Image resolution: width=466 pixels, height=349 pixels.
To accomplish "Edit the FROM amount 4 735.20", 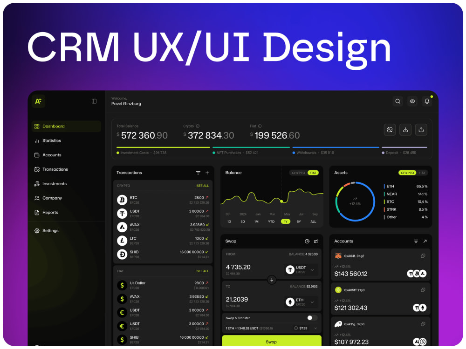I will 238,267.
